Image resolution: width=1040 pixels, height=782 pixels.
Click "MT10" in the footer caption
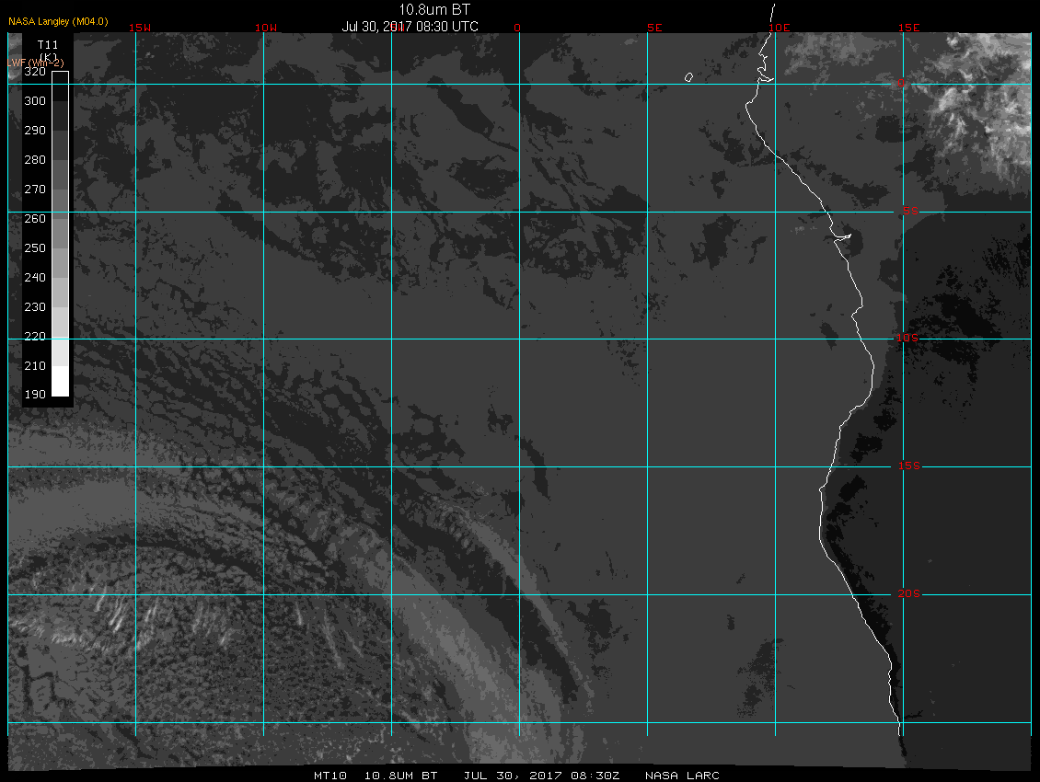330,776
